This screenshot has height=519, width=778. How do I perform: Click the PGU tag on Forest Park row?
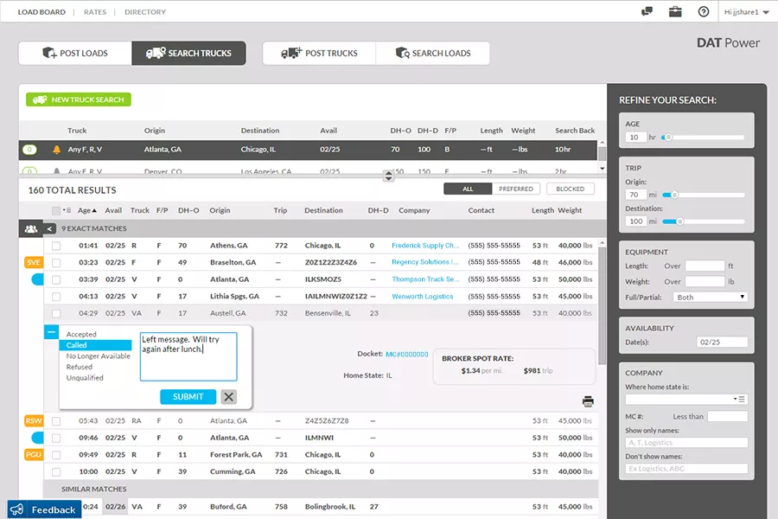34,454
